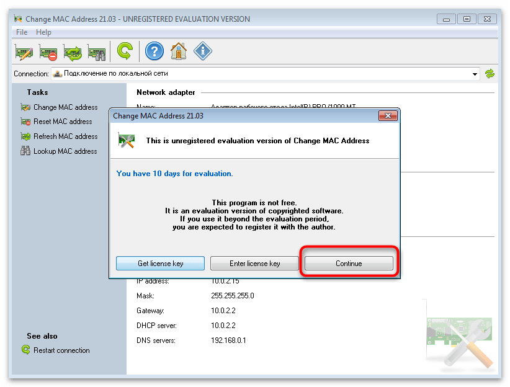Click the Home page house icon
Viewport: 510px width, 387px height.
pos(179,51)
